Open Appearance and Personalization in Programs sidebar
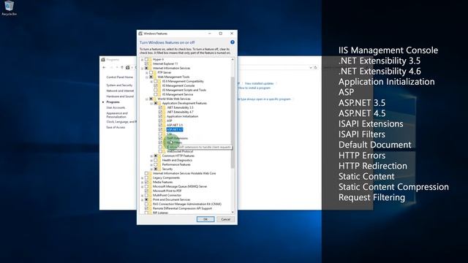The width and height of the screenshot is (468, 263). [117, 115]
